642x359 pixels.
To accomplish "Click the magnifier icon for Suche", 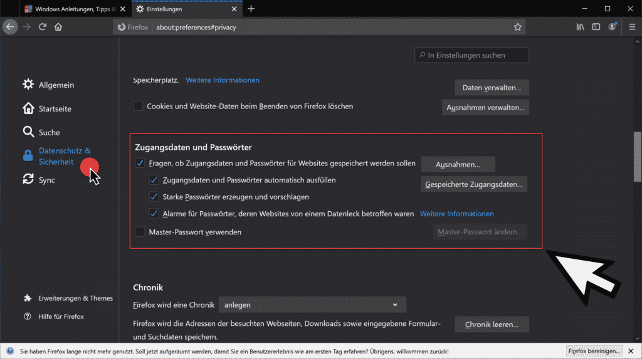I will coord(28,132).
